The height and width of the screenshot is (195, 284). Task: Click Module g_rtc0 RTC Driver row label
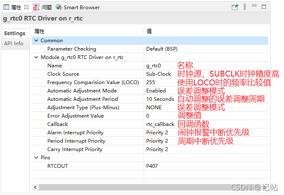tap(82, 57)
